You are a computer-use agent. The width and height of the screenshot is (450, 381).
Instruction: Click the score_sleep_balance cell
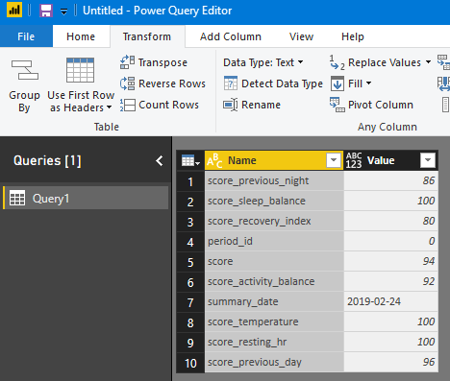point(274,201)
